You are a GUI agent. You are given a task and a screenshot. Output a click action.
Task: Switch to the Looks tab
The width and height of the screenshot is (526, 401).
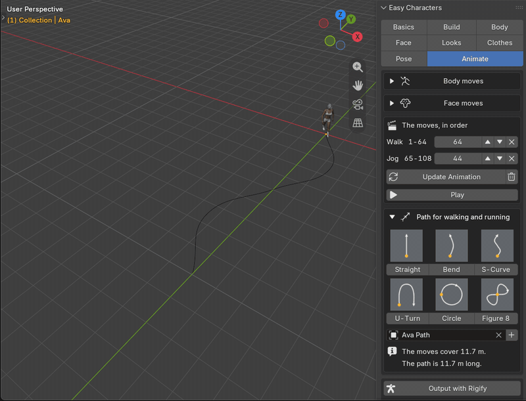point(452,43)
